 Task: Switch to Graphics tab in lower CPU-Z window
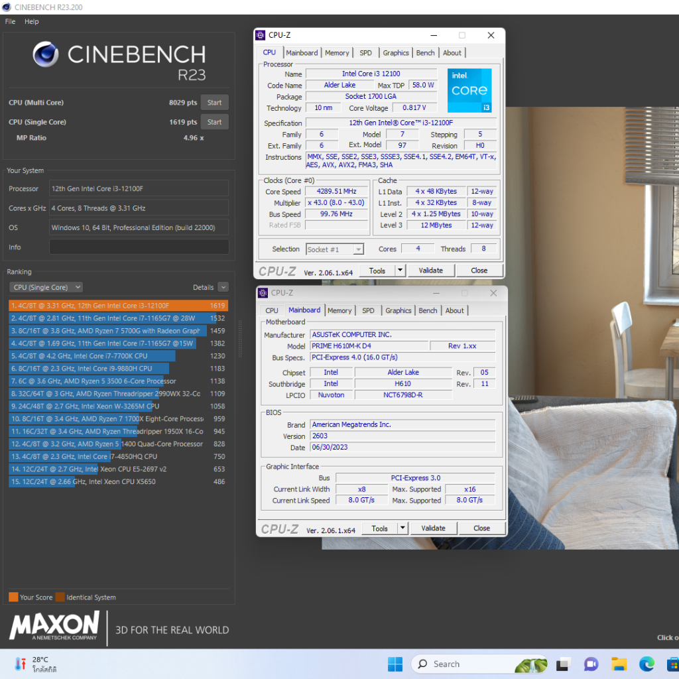coord(398,310)
